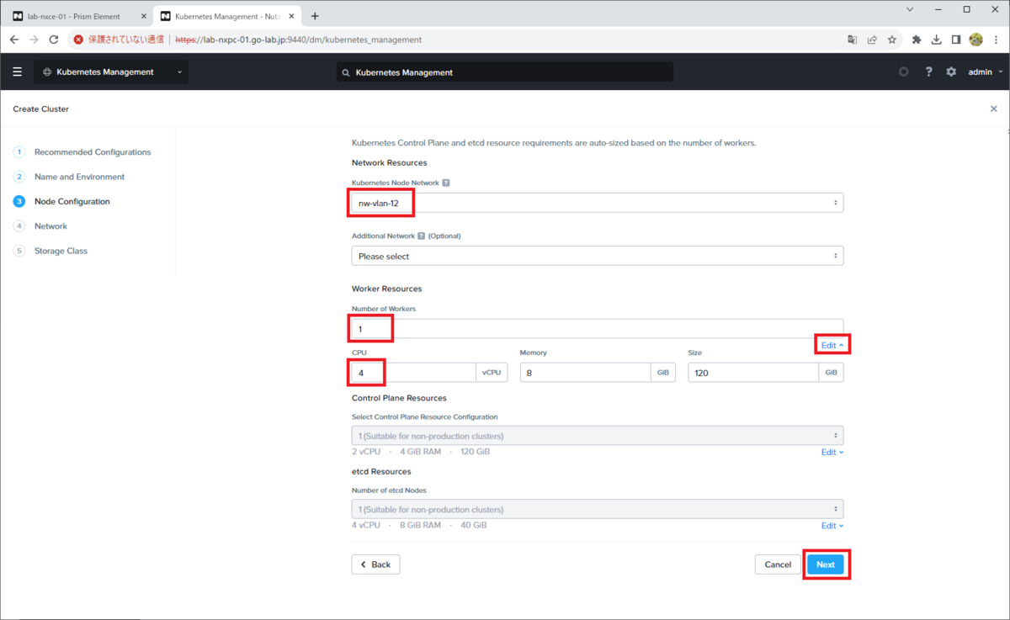1010x620 pixels.
Task: Open the help question mark icon
Action: (928, 72)
